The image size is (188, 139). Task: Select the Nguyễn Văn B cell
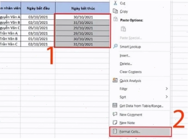point(10,23)
